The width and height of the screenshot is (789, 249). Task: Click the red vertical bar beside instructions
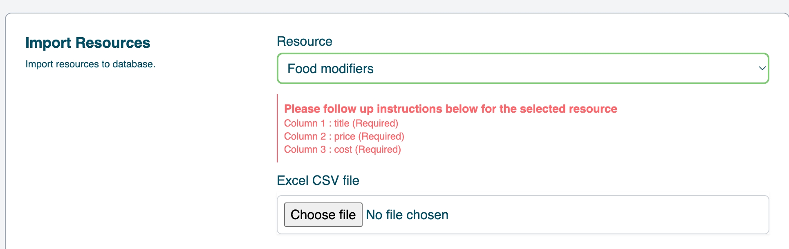click(277, 128)
